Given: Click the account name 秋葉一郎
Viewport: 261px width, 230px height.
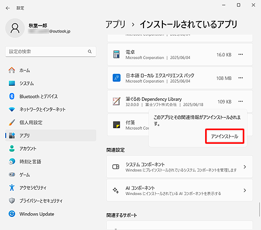Looking at the screenshot, I should (x=38, y=26).
